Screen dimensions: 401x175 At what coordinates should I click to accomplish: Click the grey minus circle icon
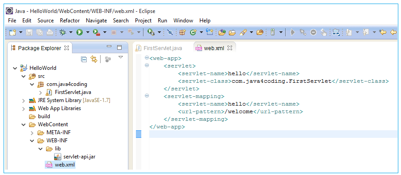point(313,32)
